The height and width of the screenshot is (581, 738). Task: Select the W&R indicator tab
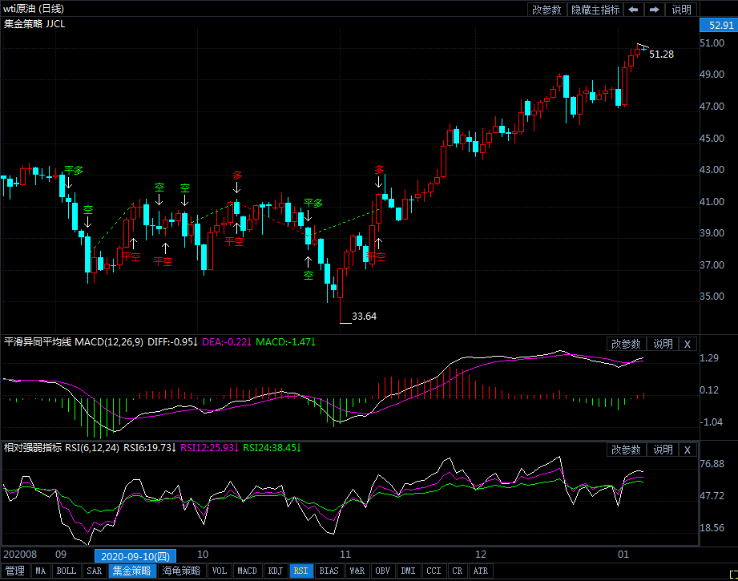point(357,571)
